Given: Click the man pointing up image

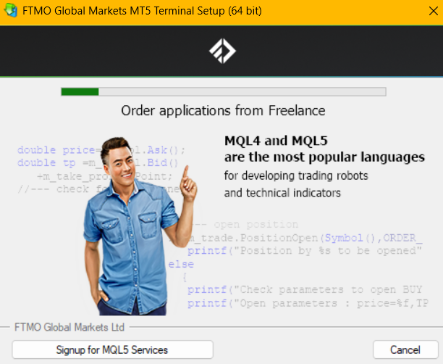Looking at the screenshot, I should [140, 226].
